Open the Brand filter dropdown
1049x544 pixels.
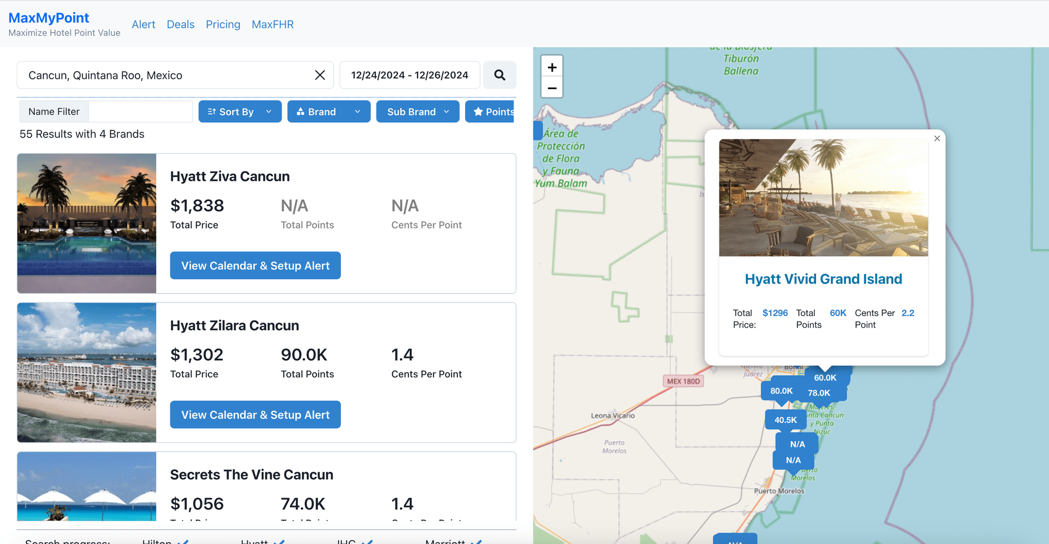329,112
